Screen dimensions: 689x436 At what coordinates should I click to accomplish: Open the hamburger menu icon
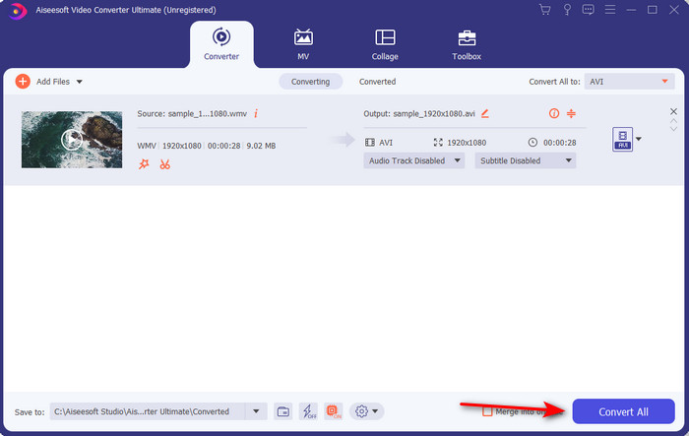[610, 10]
